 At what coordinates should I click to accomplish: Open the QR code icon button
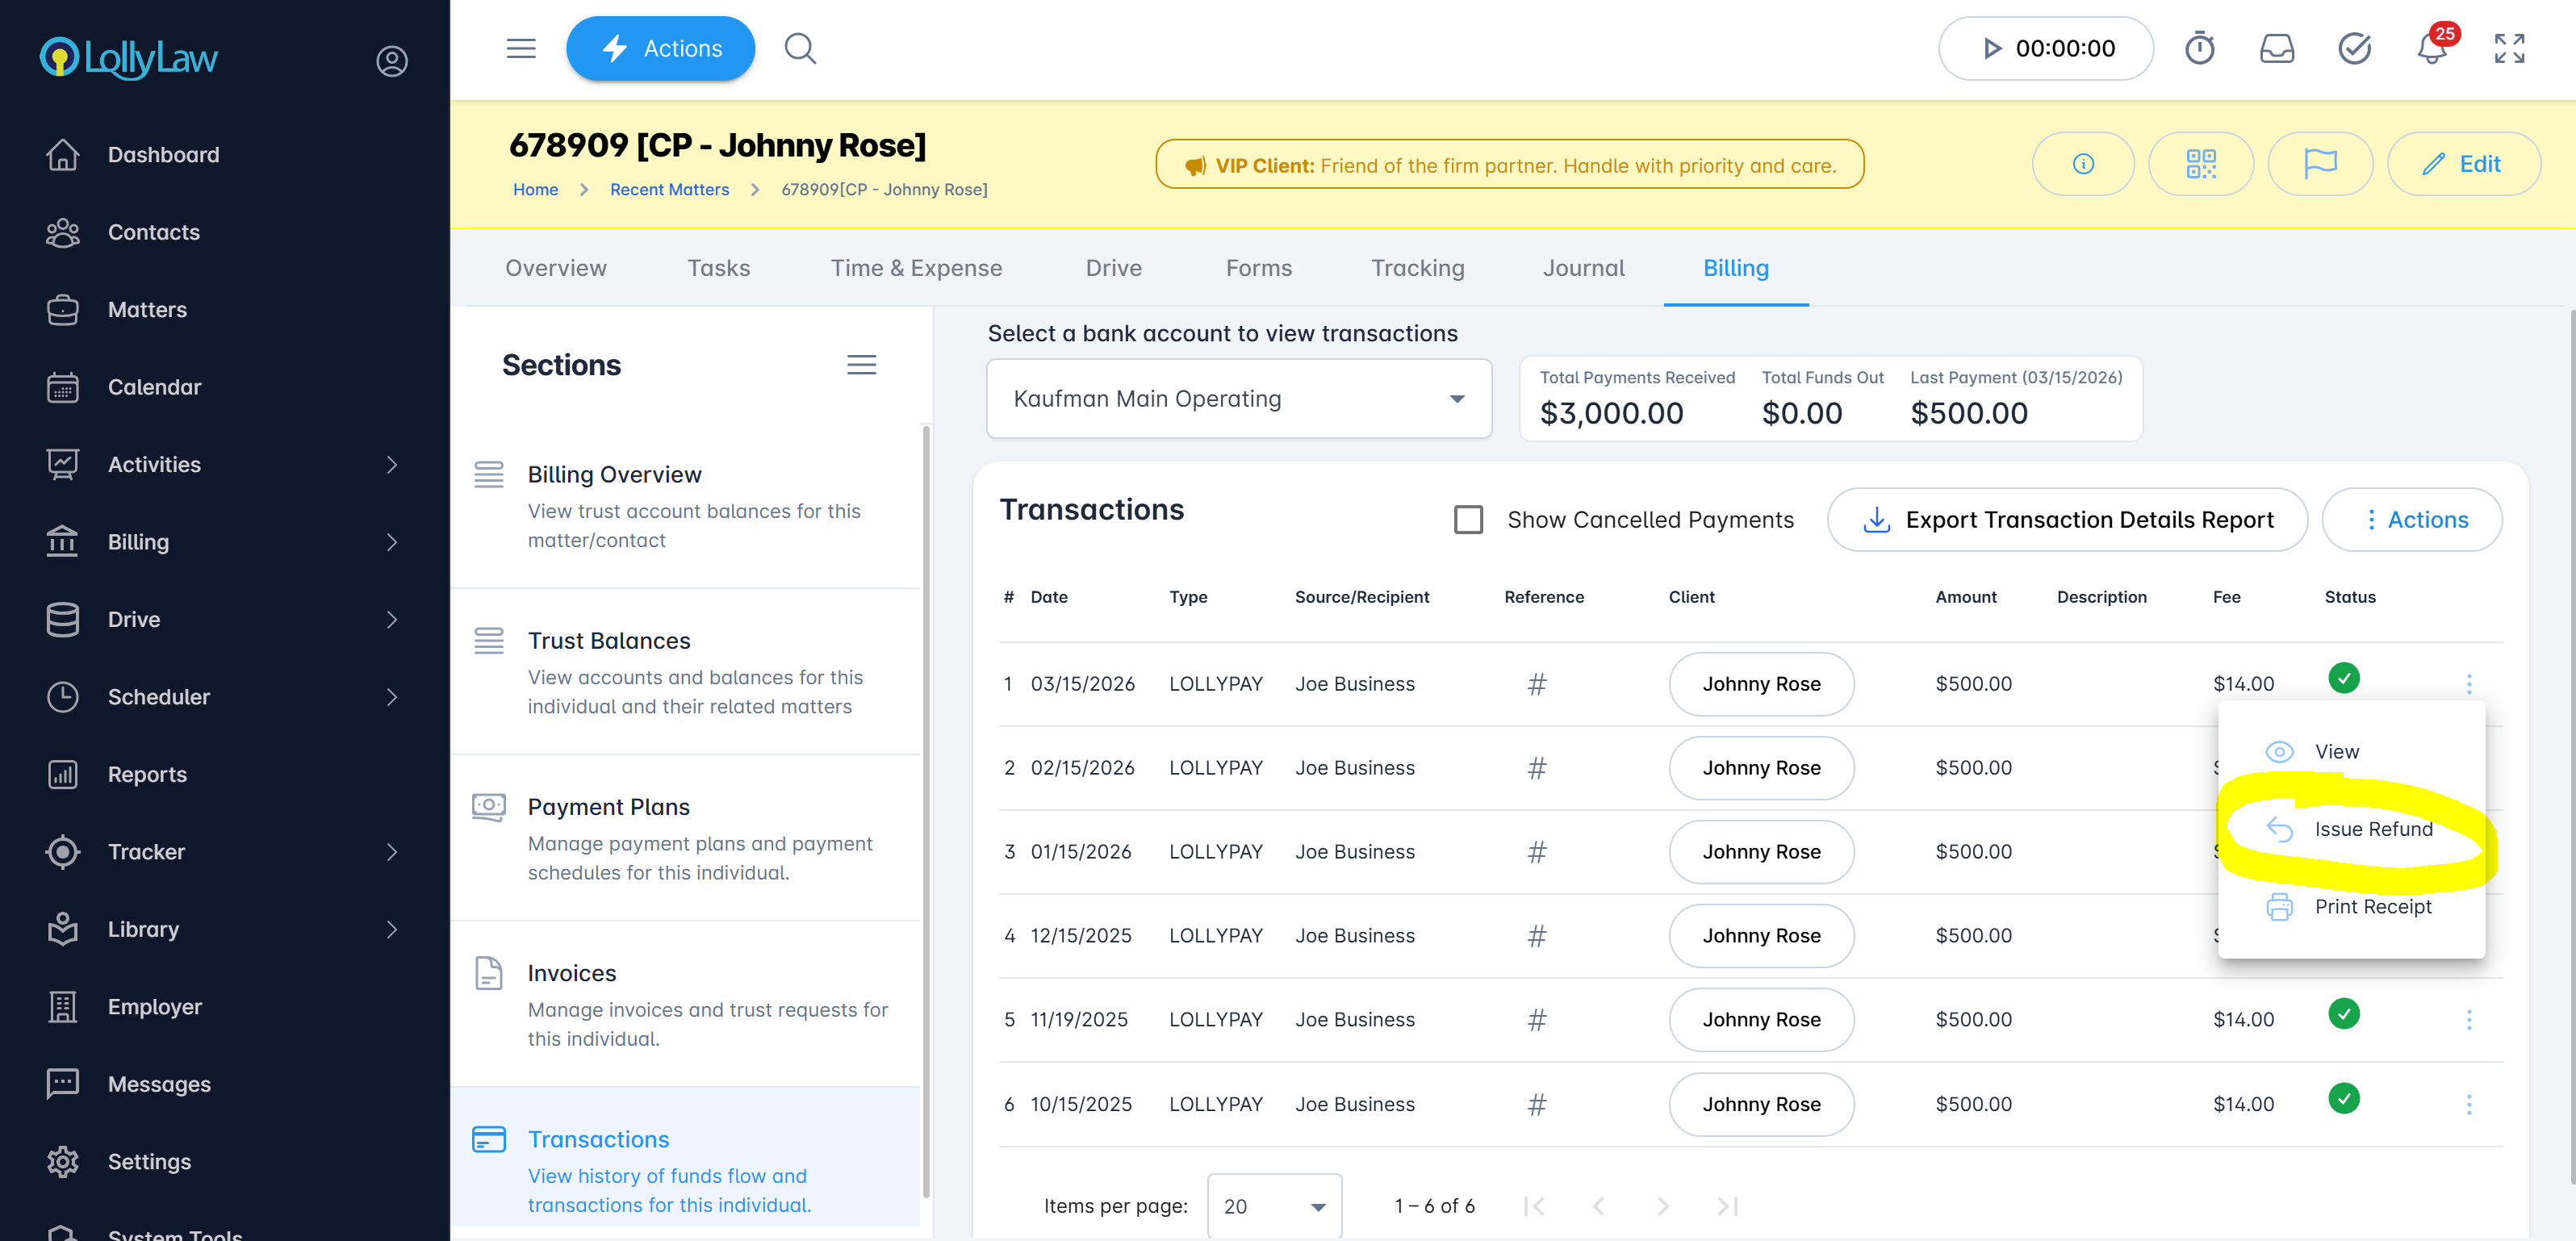(2200, 164)
